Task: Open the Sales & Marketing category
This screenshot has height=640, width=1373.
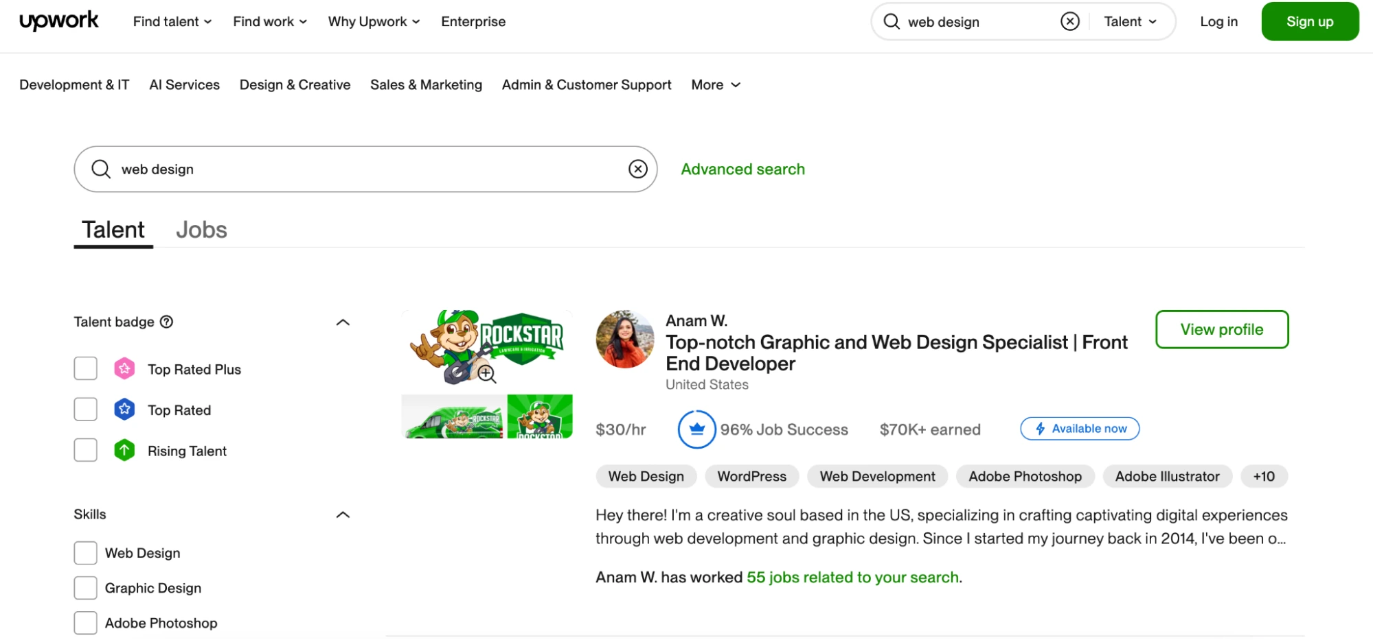Action: tap(427, 85)
